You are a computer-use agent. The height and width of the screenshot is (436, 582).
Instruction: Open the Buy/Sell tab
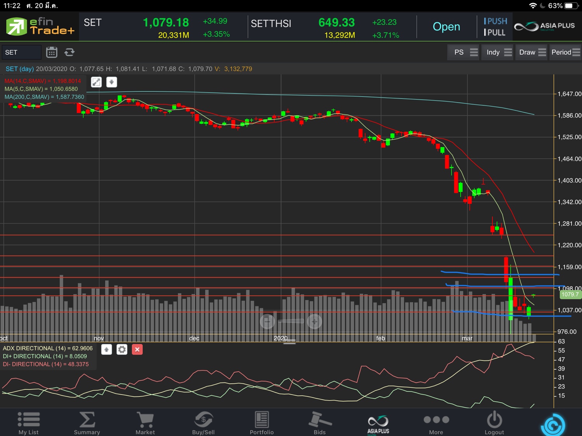click(x=203, y=423)
